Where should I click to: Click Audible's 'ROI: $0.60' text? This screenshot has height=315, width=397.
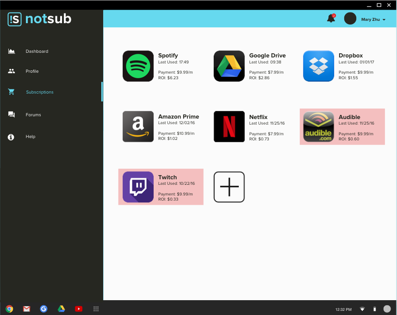pyautogui.click(x=348, y=139)
